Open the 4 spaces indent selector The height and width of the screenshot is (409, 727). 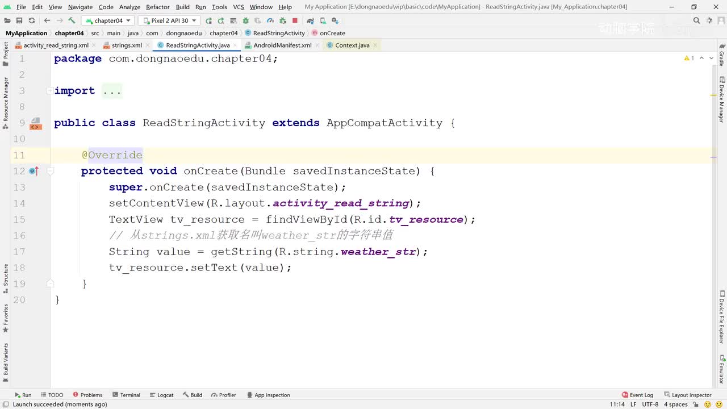point(676,404)
